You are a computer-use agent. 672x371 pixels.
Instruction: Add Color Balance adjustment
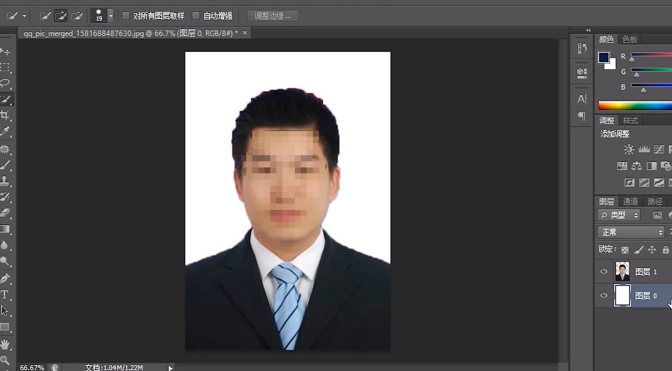637,166
